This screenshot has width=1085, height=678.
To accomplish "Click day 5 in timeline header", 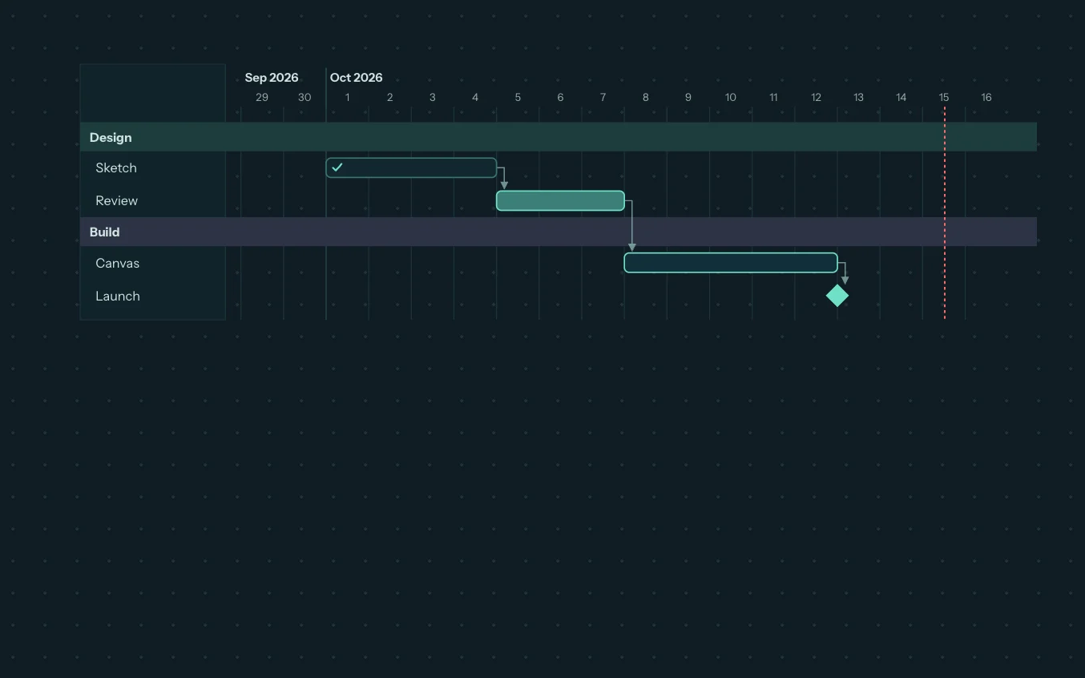I will pos(518,98).
